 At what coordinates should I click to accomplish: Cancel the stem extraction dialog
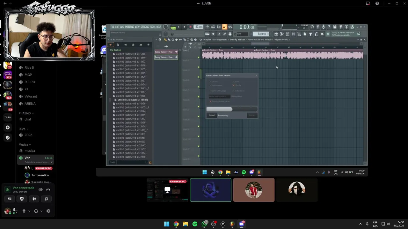(x=212, y=115)
